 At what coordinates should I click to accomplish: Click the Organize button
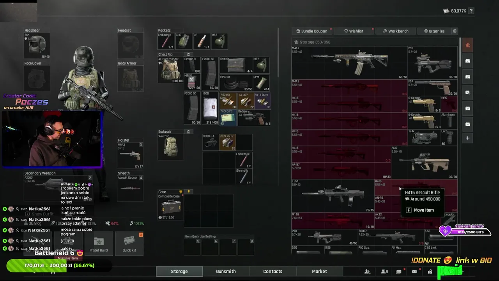coord(434,31)
